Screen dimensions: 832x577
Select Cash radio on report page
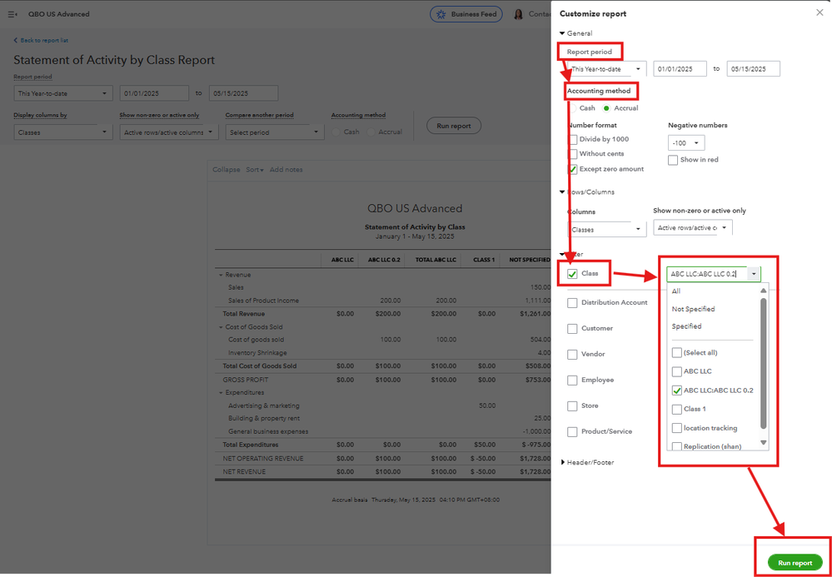tap(336, 132)
